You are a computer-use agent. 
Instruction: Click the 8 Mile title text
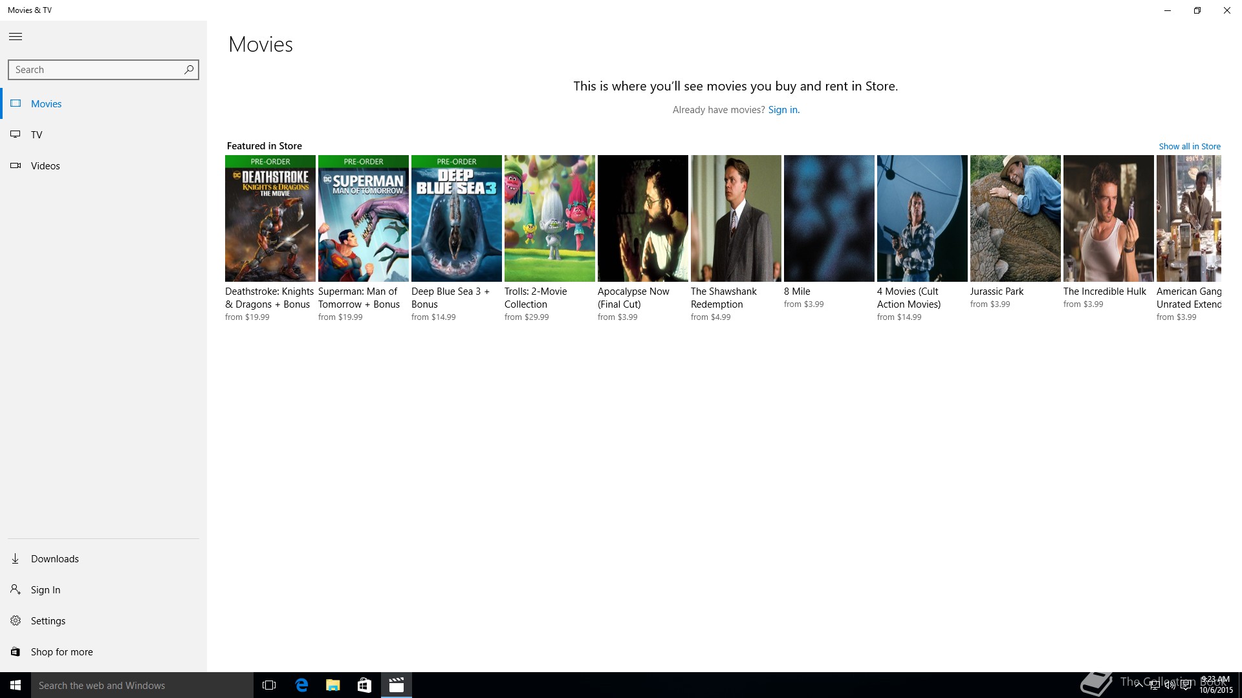point(797,291)
